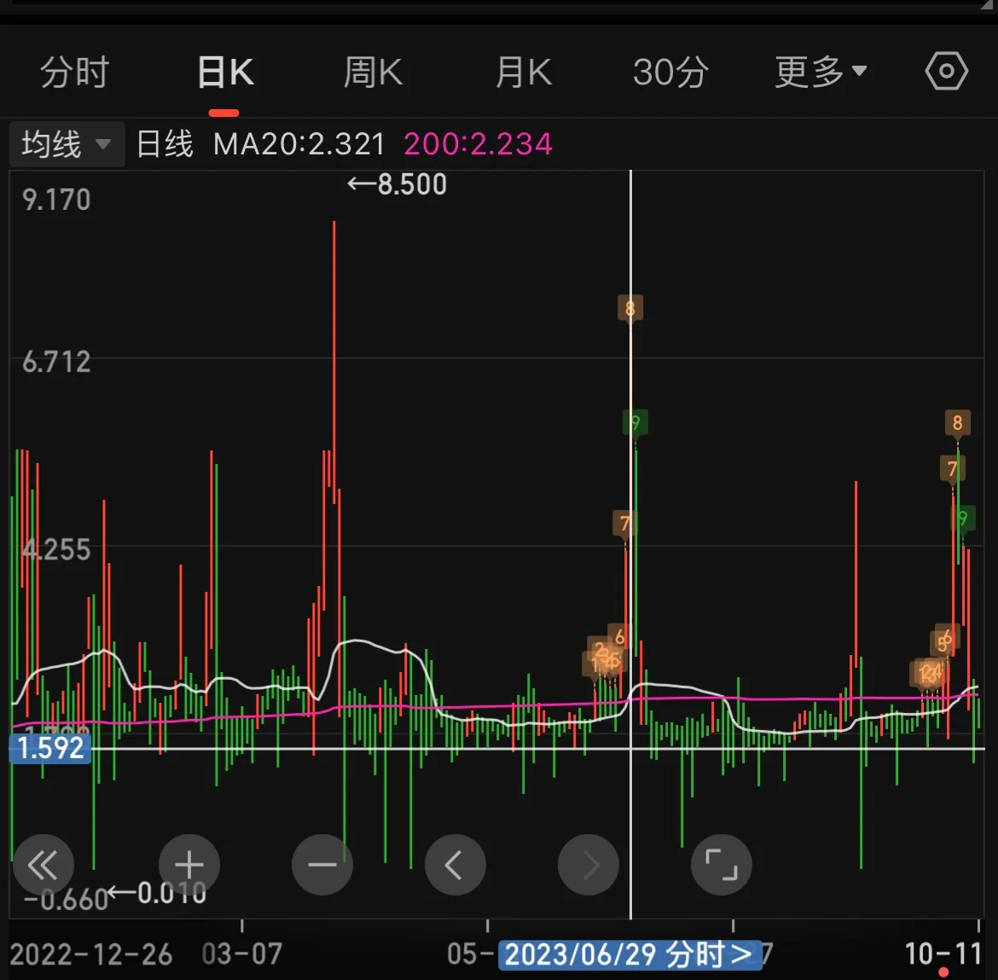Pan chart left with single arrow icon
Screen dimensions: 998x980
coord(455,865)
